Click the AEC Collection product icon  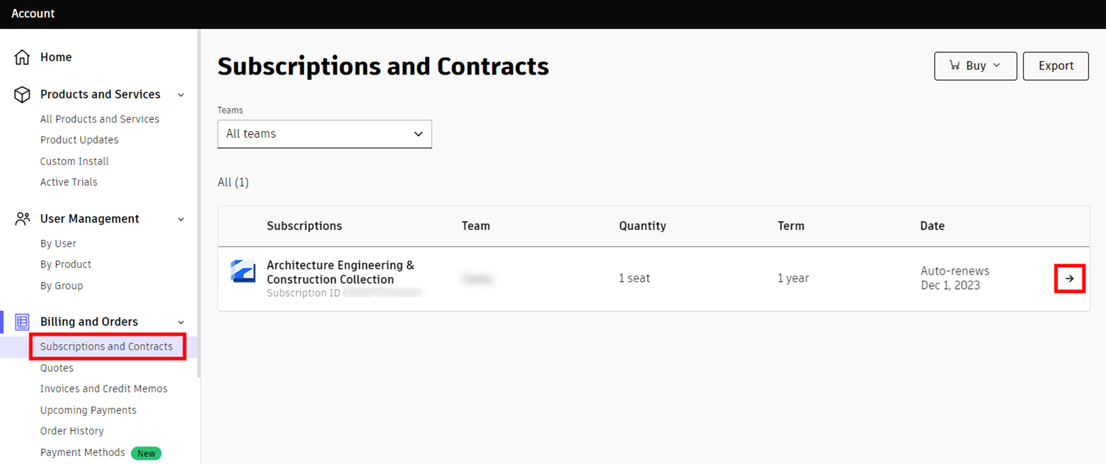pyautogui.click(x=242, y=272)
